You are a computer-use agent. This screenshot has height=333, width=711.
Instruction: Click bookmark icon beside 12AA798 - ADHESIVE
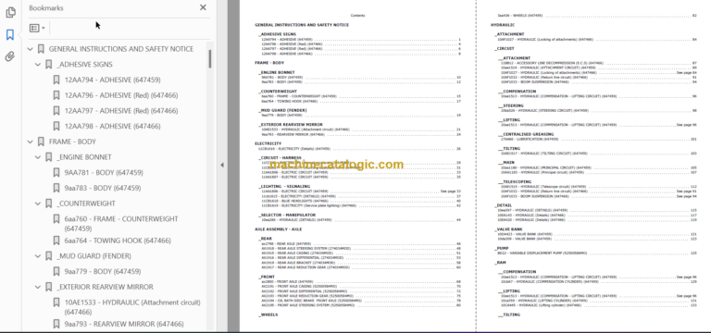(56, 126)
